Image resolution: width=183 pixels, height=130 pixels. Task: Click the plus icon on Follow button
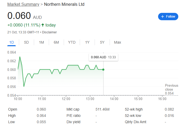[163, 17]
